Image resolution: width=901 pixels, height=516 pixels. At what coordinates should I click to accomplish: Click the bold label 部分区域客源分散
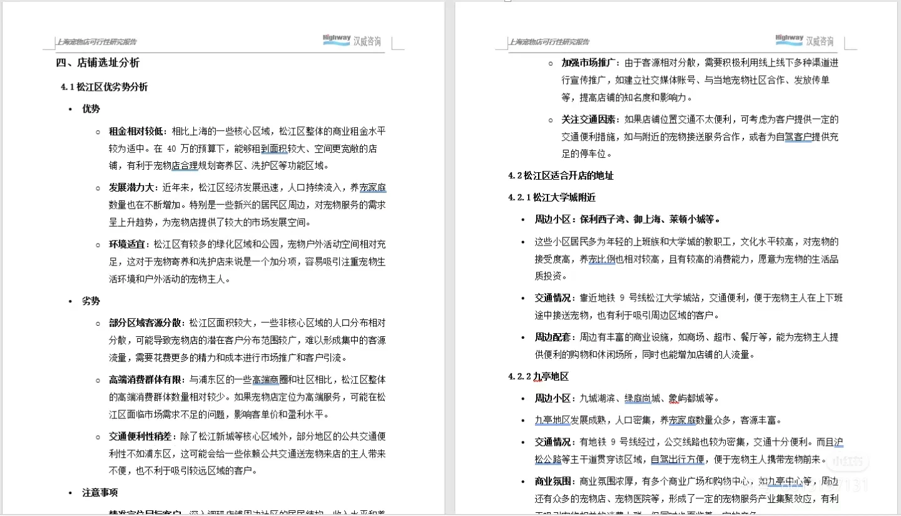click(x=145, y=323)
